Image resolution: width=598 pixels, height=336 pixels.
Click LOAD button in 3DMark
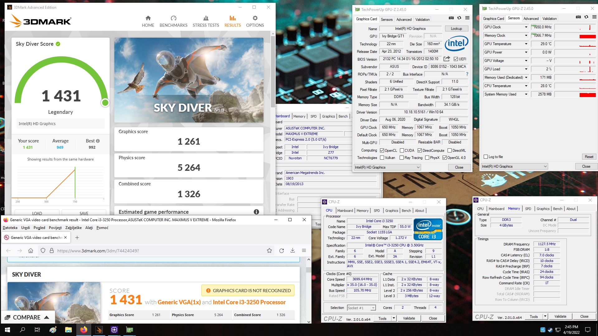pyautogui.click(x=37, y=213)
